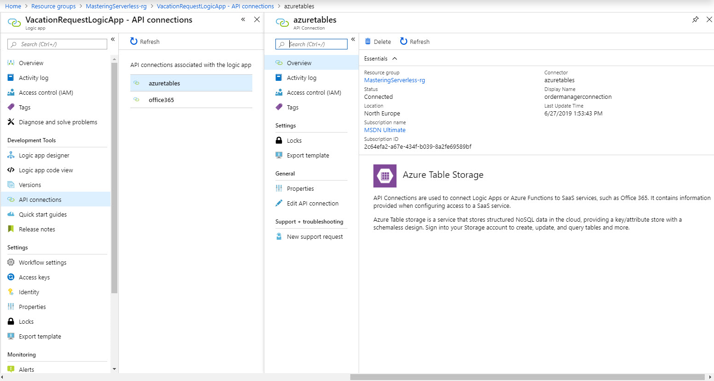The height and width of the screenshot is (381, 714).
Task: Collapse the azuretables blade menu
Action: click(x=353, y=39)
